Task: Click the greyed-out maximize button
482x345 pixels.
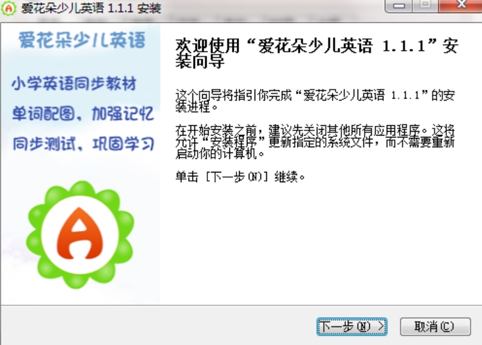Action: [425, 5]
